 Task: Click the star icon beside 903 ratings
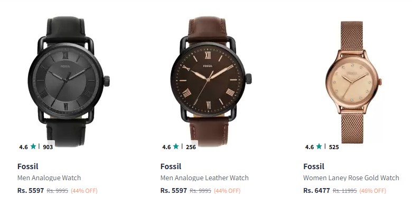point(33,146)
